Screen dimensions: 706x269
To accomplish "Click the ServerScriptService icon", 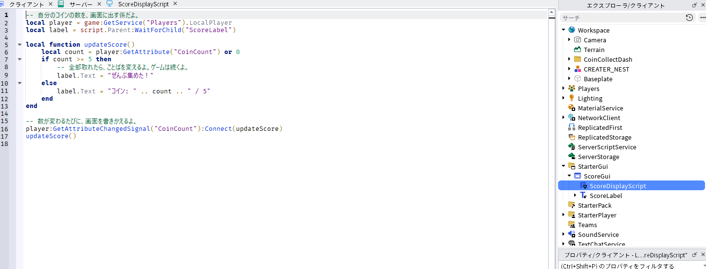I will click(571, 147).
